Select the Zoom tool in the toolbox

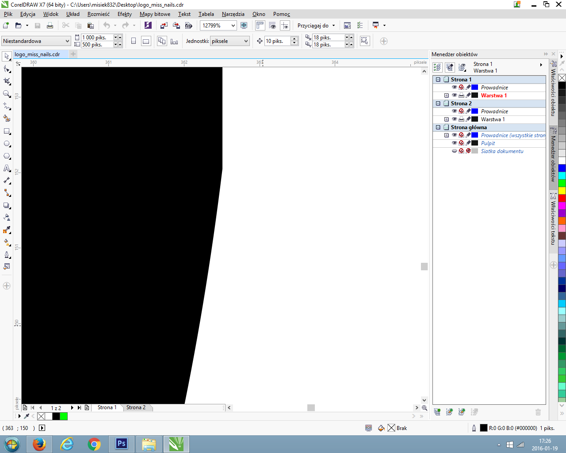click(7, 94)
